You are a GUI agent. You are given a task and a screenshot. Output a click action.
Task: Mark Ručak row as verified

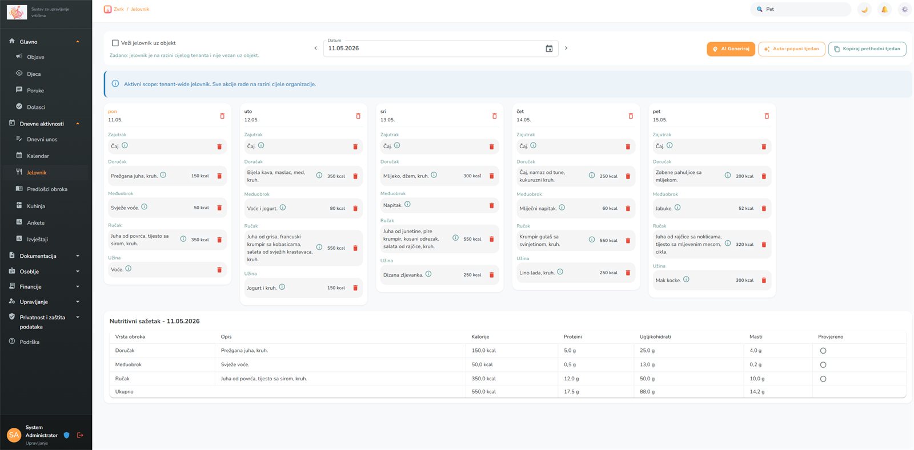823,379
